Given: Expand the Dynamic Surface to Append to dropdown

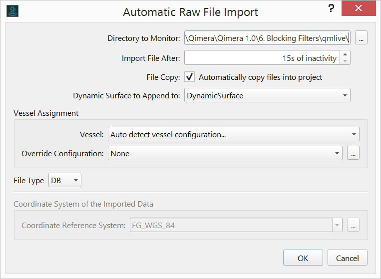Looking at the screenshot, I should [x=345, y=95].
